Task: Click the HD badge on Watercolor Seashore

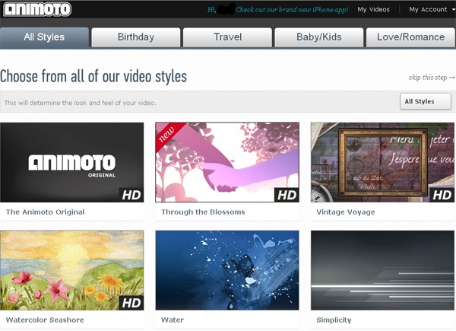Action: (x=131, y=303)
